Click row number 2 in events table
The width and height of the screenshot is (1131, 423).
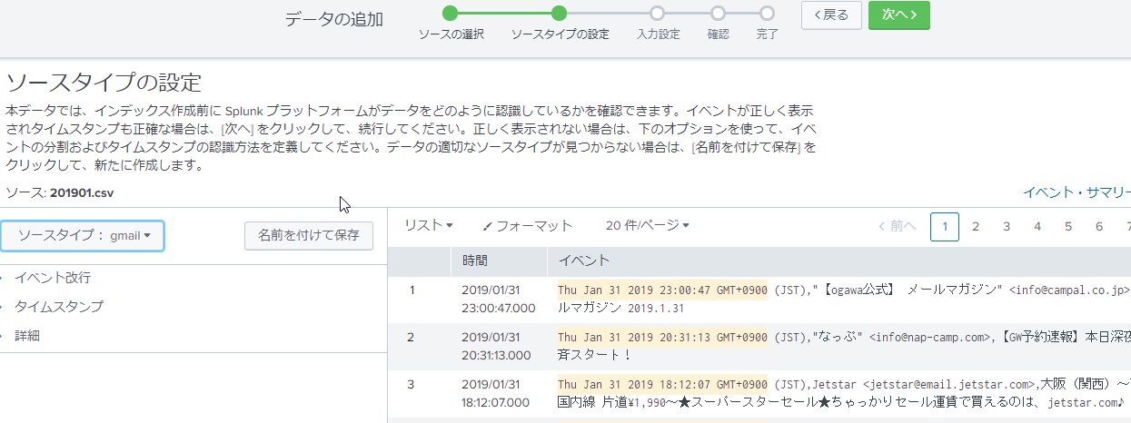click(411, 337)
